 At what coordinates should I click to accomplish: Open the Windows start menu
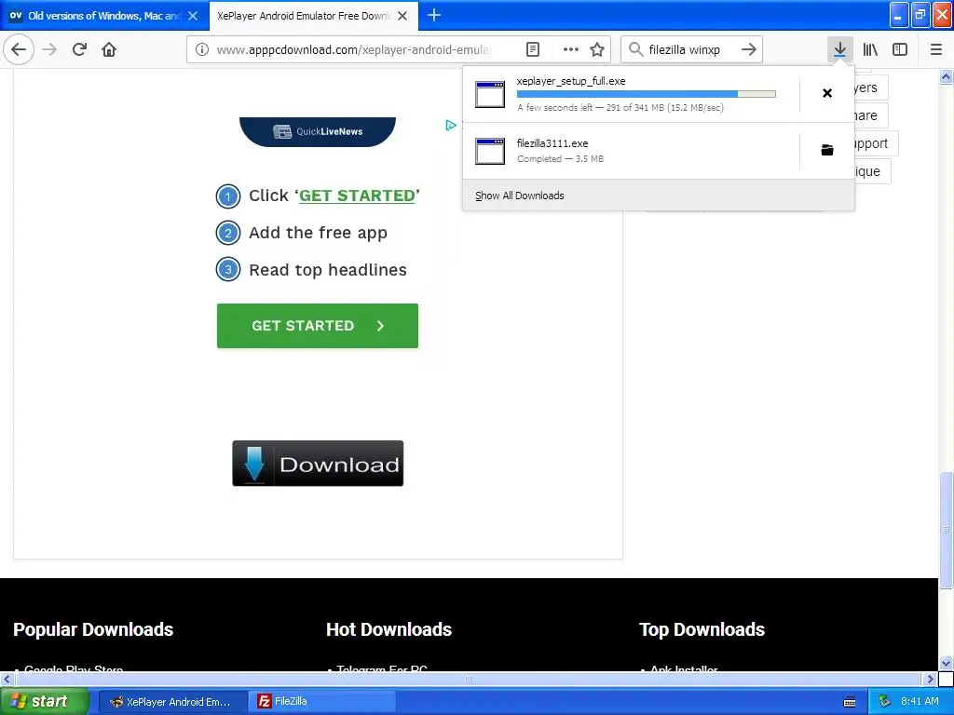(44, 701)
